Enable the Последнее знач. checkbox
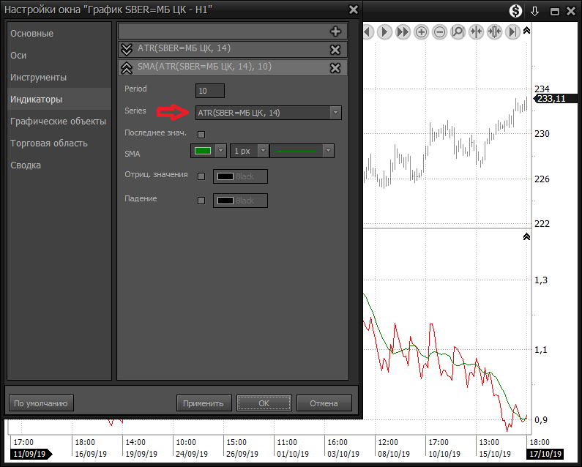Image resolution: width=582 pixels, height=467 pixels. (201, 134)
